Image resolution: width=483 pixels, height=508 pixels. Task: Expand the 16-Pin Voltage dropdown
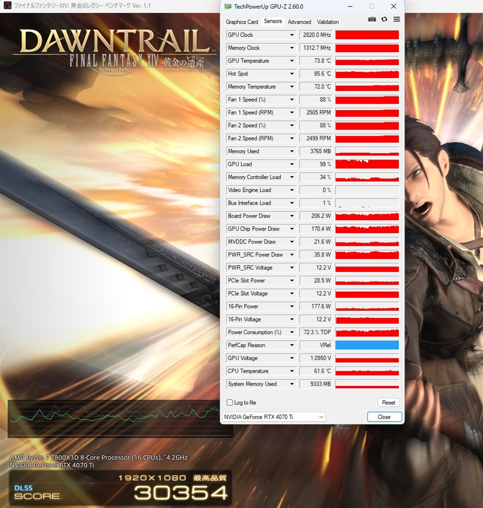click(x=292, y=319)
